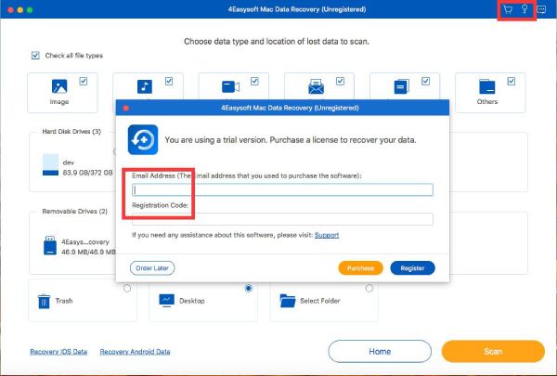Click the orange Purchase button

point(360,268)
